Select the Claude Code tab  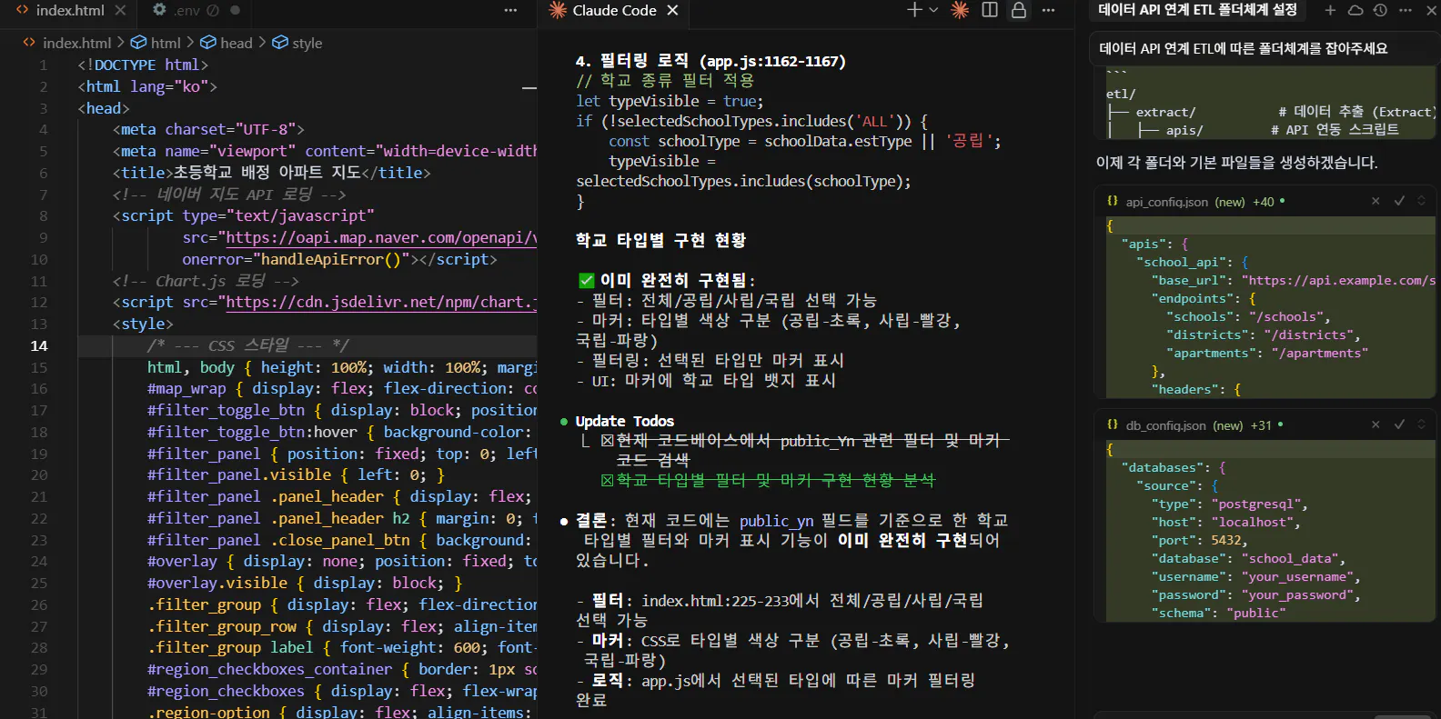(614, 10)
